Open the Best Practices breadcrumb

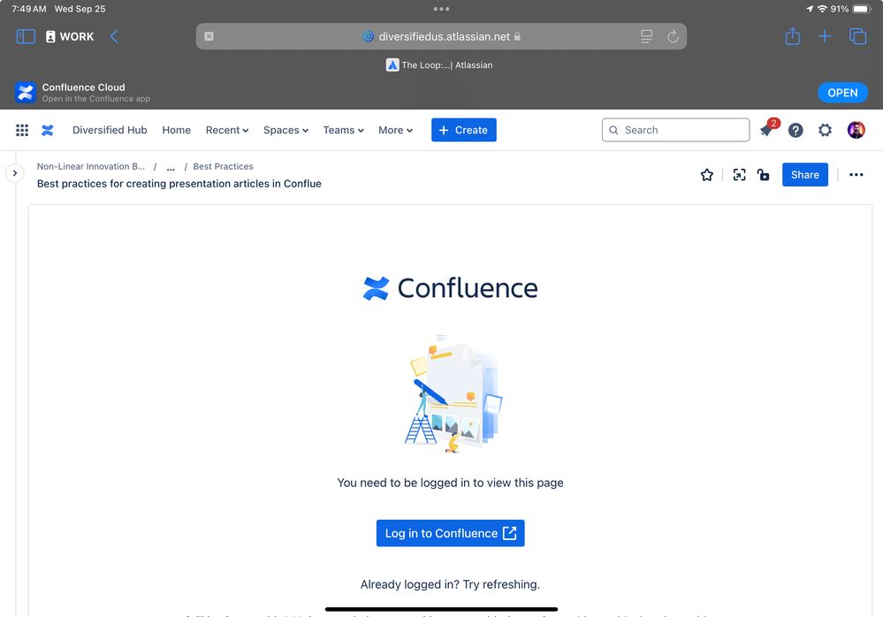223,167
